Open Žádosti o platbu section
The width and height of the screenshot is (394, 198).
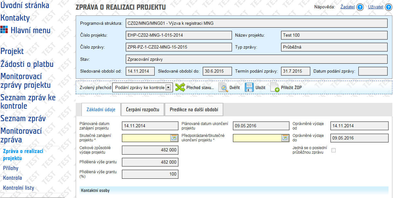tap(27, 64)
